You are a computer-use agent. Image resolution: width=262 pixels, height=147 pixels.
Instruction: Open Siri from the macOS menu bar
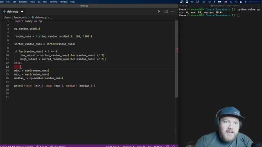coord(246,2)
